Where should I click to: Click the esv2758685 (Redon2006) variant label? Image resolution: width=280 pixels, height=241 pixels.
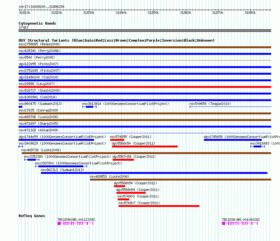[40, 44]
